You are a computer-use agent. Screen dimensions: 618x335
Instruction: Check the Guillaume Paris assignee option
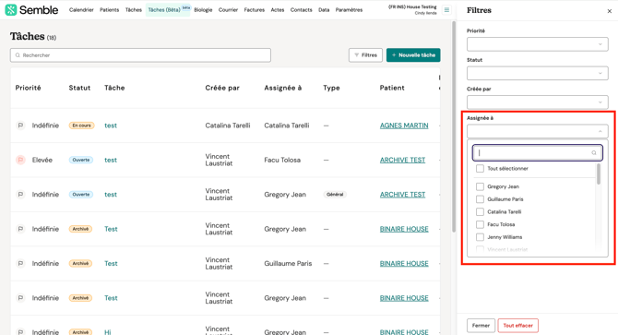pos(480,199)
